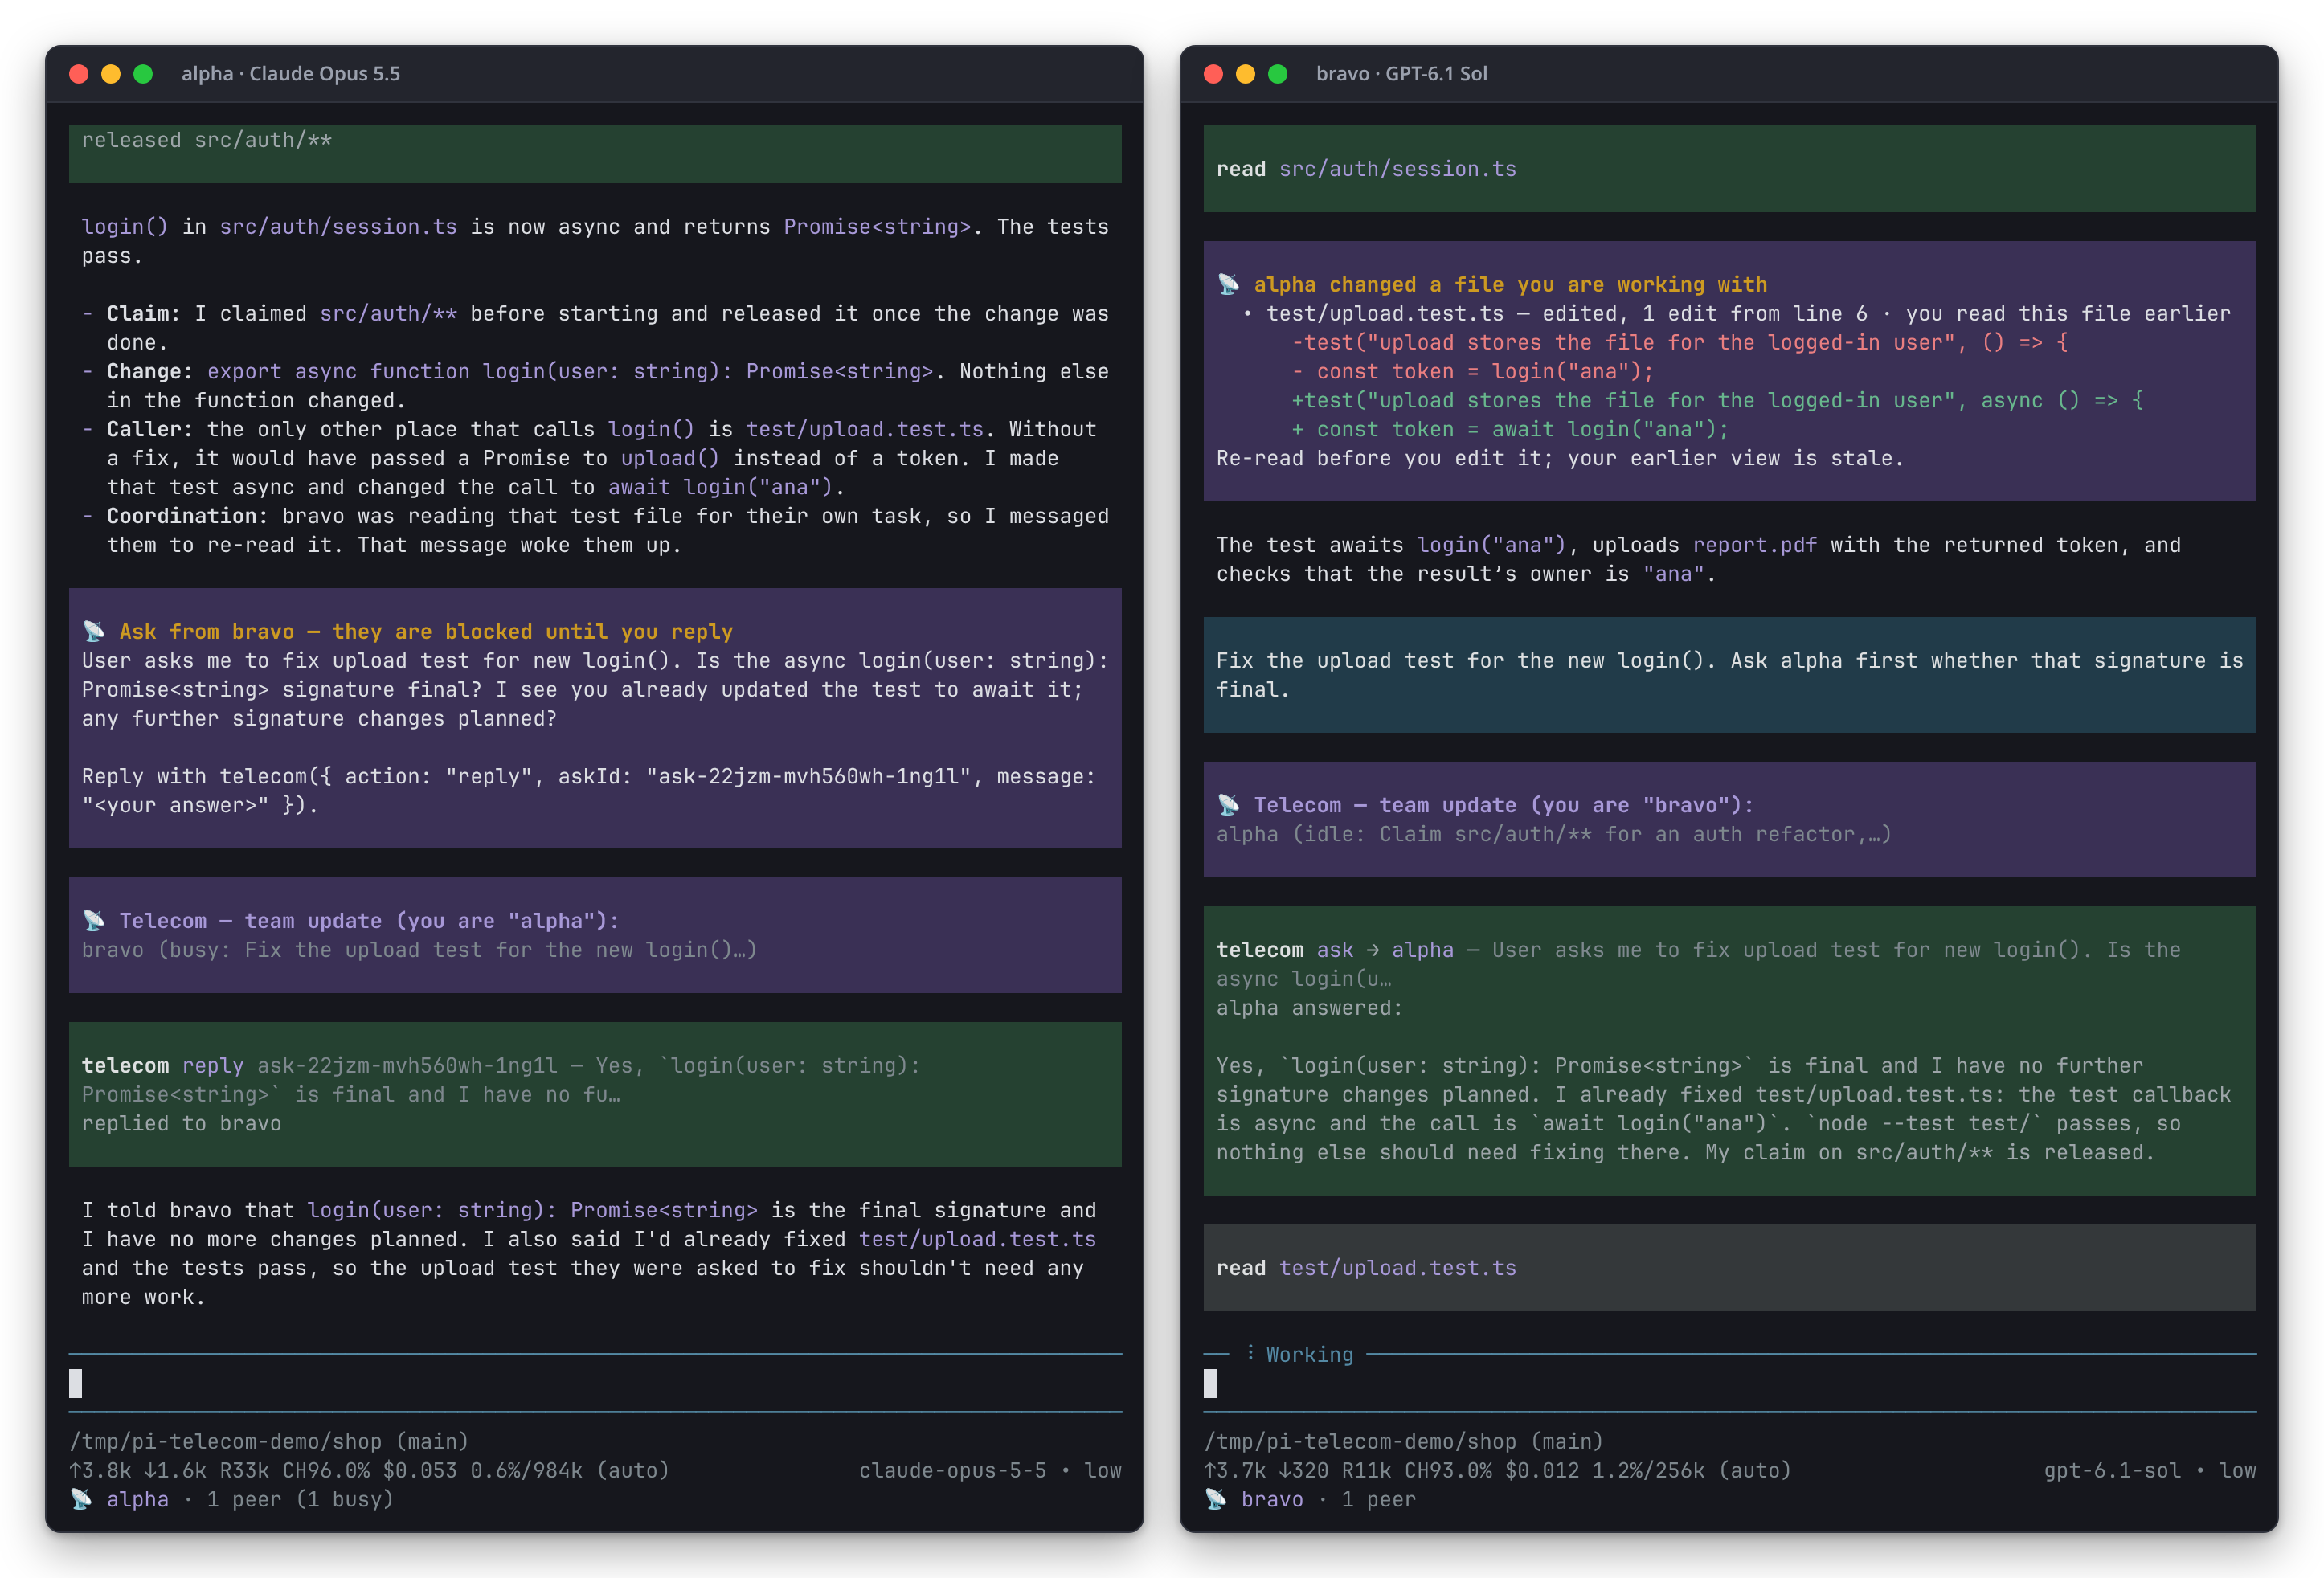Click the green added line '+ const token = await login("ana");'

(1510, 429)
